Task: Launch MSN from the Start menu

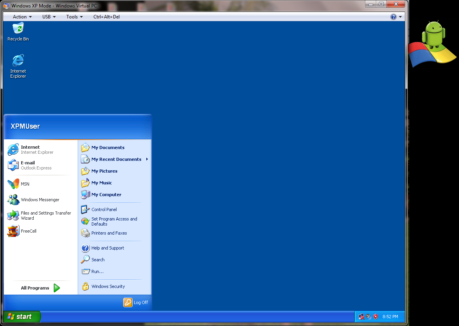Action: point(40,184)
